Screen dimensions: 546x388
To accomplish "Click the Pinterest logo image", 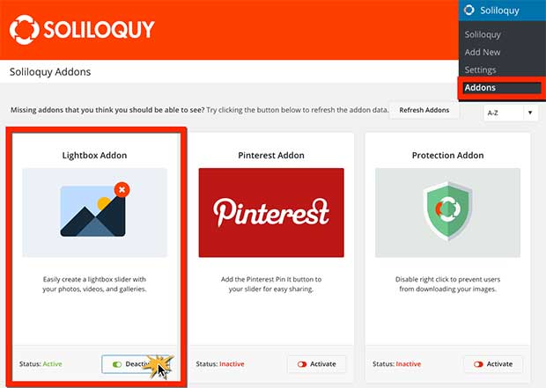I will click(x=271, y=213).
